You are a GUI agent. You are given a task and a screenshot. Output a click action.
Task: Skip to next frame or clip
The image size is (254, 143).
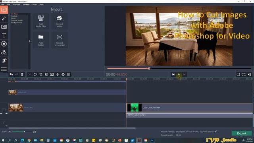pyautogui.click(x=184, y=74)
